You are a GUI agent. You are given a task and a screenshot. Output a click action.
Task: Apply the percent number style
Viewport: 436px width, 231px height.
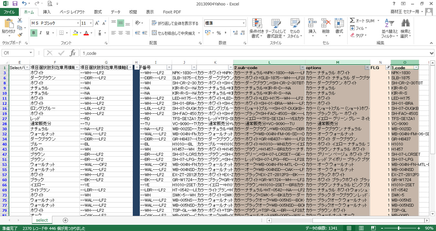click(x=219, y=33)
